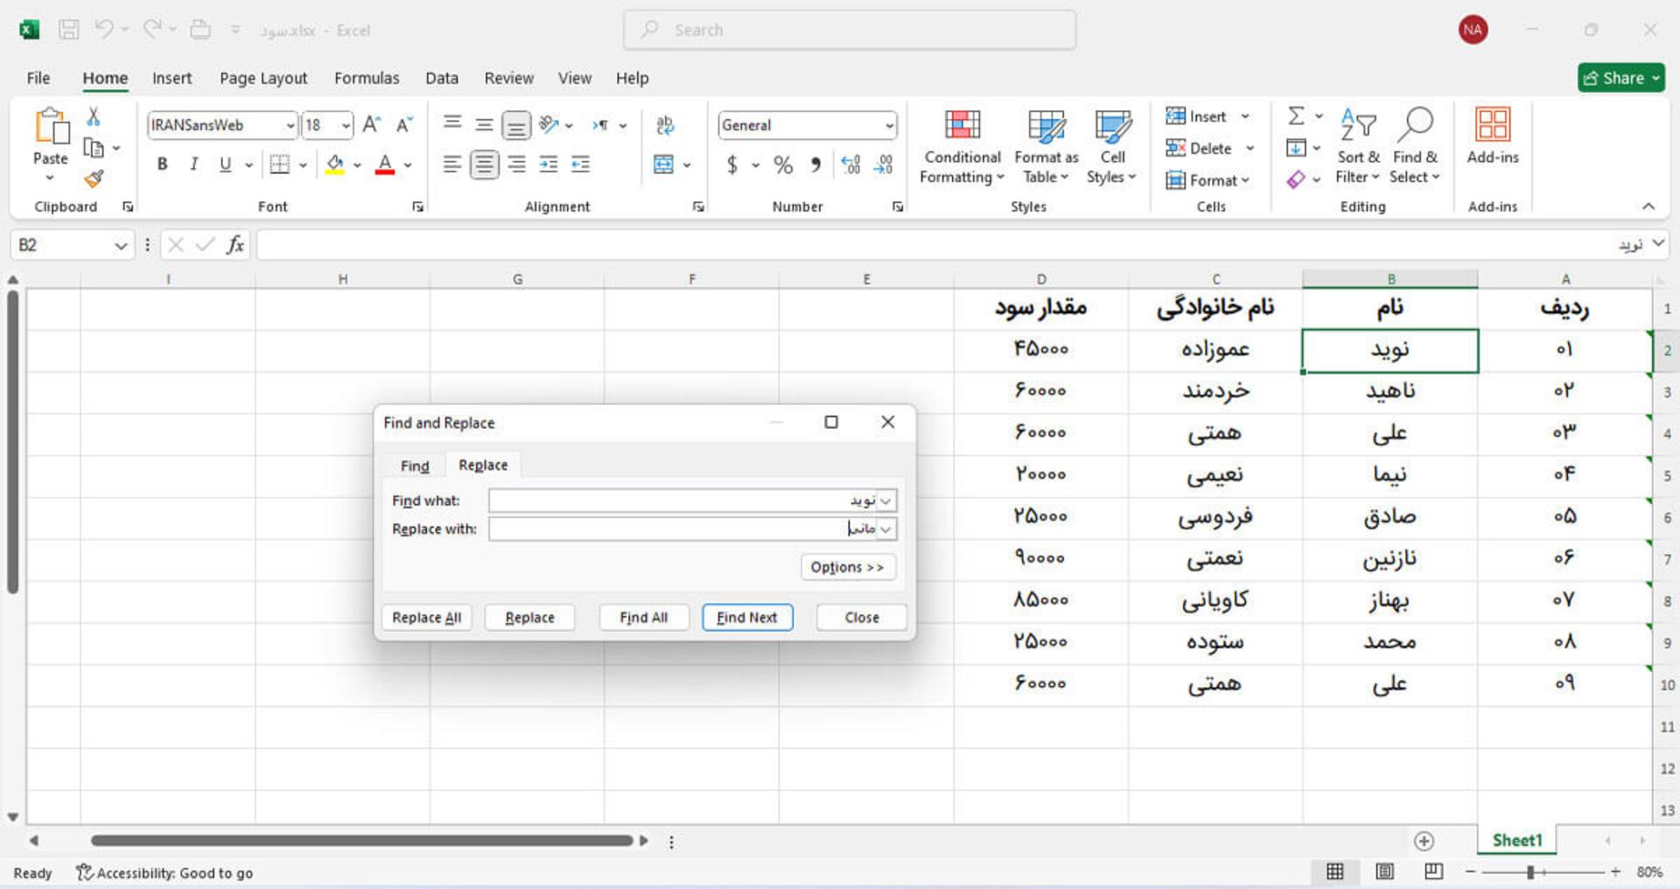Toggle Middle Align

[484, 124]
